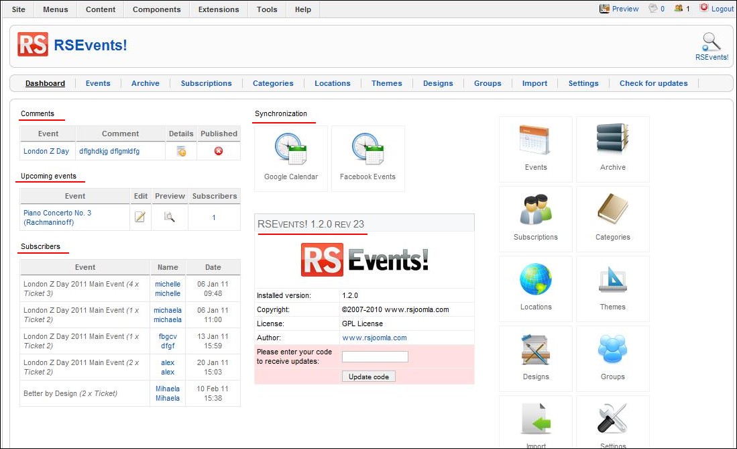Screen dimensions: 737x449
Task: Select the 06 Jan 11 09:48 date cell
Action: click(213, 289)
